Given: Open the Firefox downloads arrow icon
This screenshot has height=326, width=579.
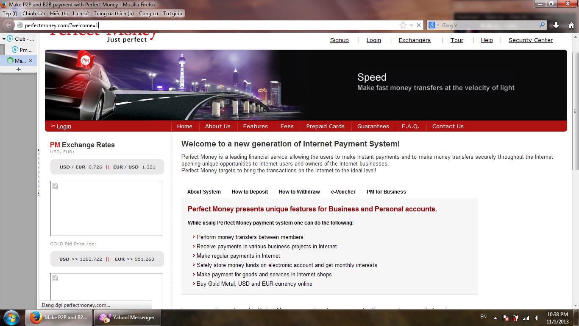Looking at the screenshot, I should [x=556, y=25].
